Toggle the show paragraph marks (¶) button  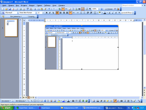tap(90, 9)
